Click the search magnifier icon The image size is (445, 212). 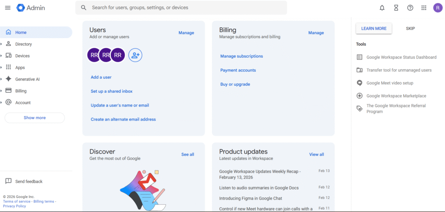tap(83, 8)
